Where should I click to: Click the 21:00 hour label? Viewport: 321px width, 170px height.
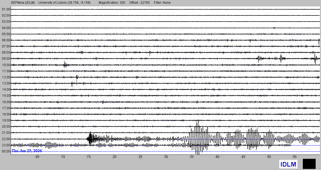coord(6,133)
